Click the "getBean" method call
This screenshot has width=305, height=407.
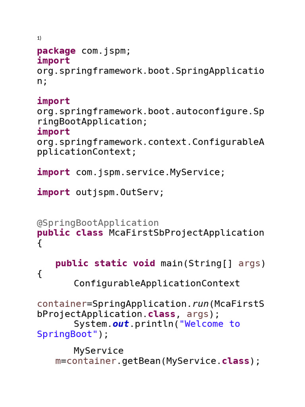point(142,361)
